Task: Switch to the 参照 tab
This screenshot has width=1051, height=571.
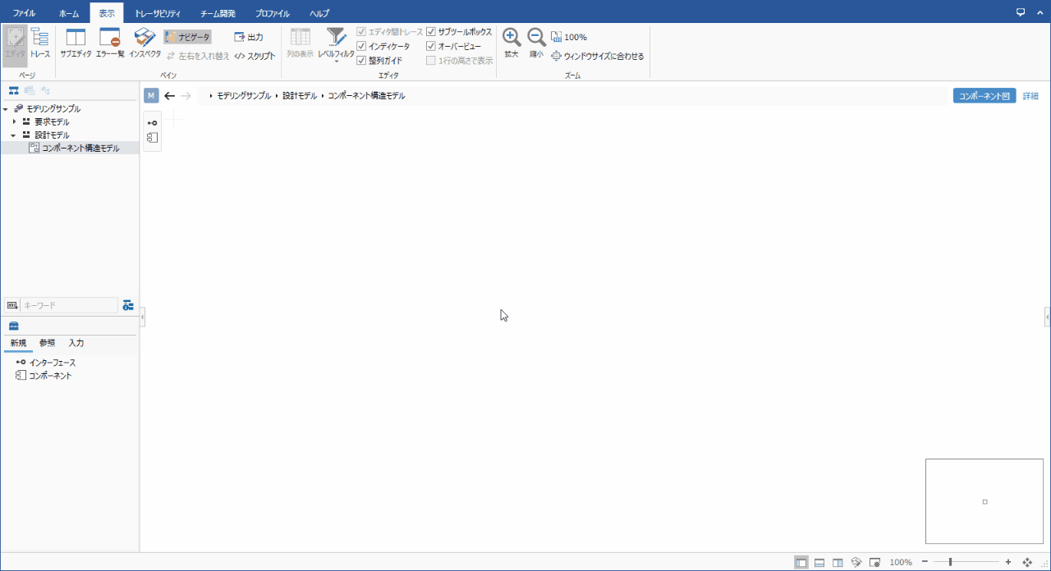Action: pyautogui.click(x=47, y=343)
